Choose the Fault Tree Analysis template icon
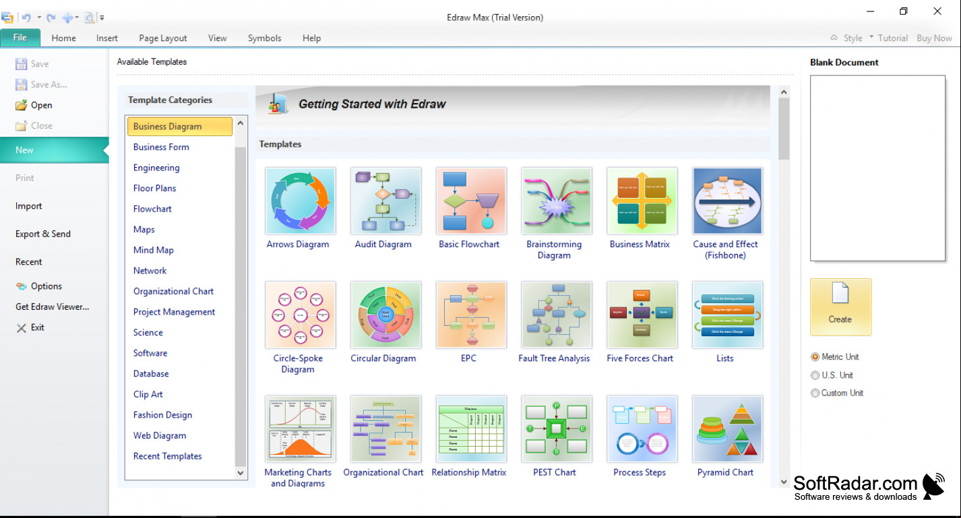The width and height of the screenshot is (961, 518). click(557, 315)
